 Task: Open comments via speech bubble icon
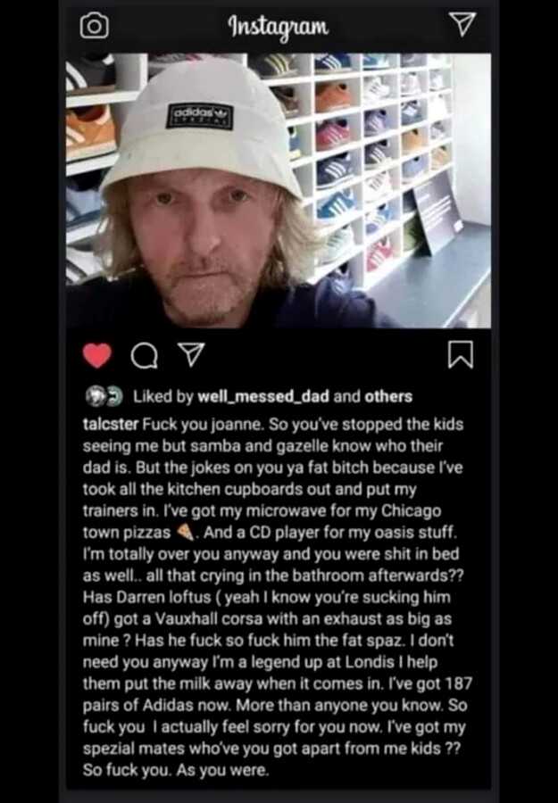pos(144,355)
